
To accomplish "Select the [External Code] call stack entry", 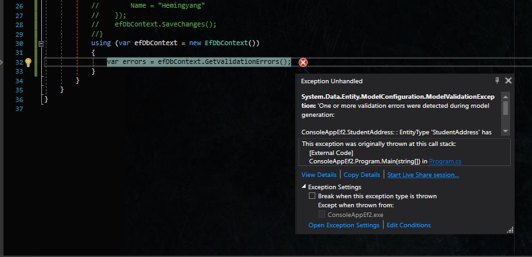I will pos(331,152).
